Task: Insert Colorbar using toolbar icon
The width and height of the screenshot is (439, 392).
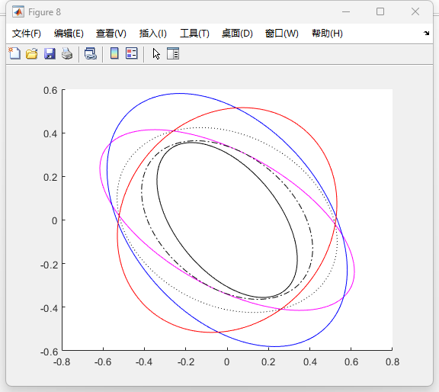Action: click(114, 53)
